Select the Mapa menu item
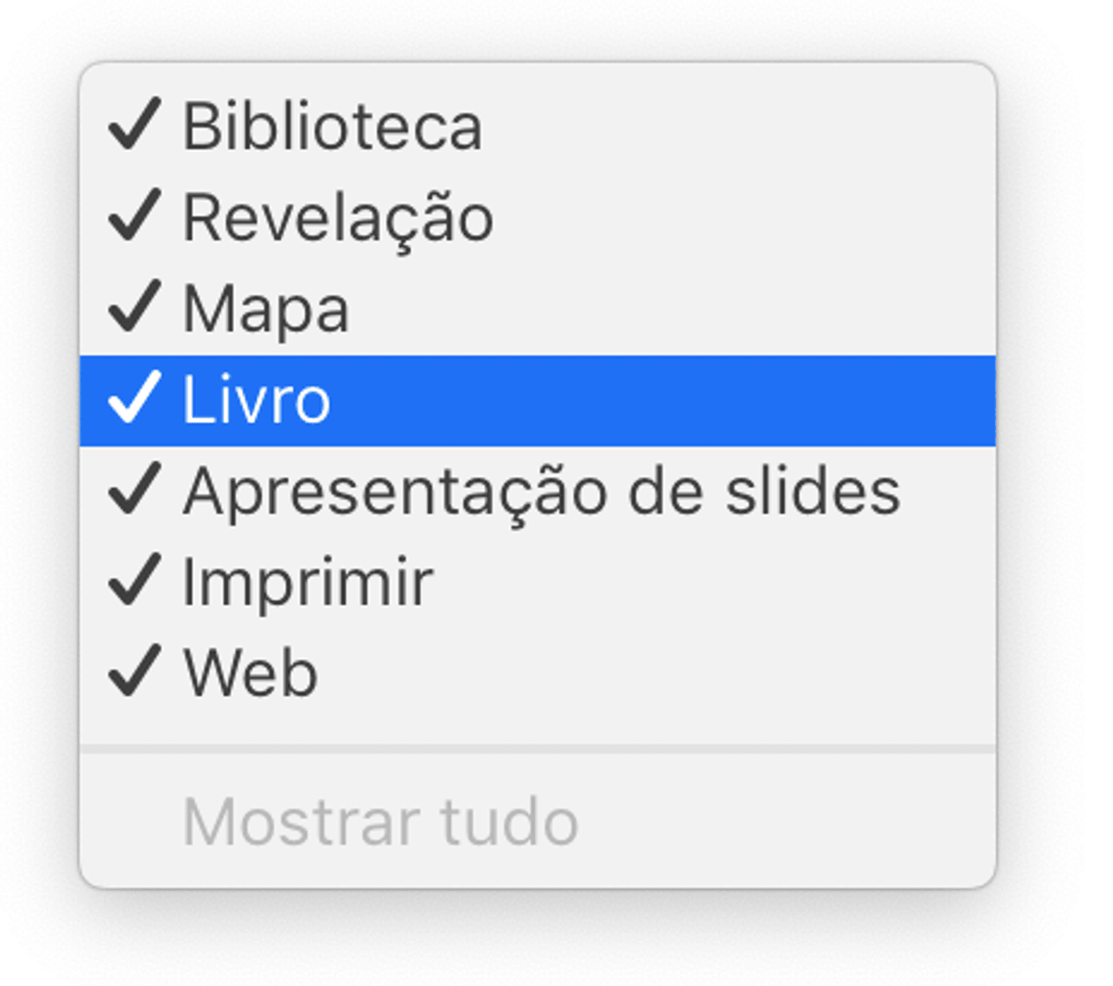The width and height of the screenshot is (1113, 986). click(538, 309)
